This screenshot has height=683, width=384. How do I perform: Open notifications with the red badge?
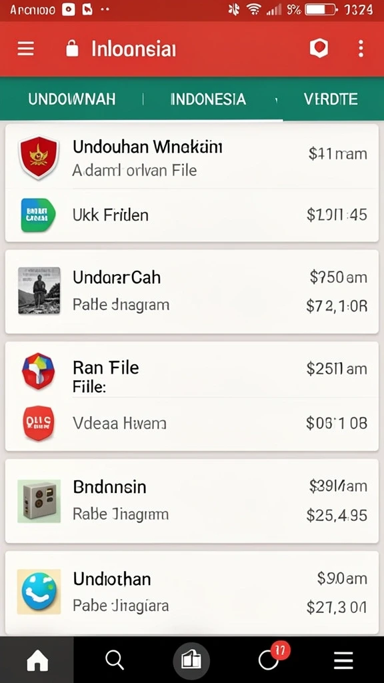click(x=271, y=658)
